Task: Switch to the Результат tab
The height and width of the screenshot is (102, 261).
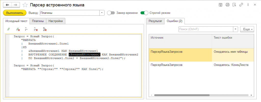Action: [155, 21]
